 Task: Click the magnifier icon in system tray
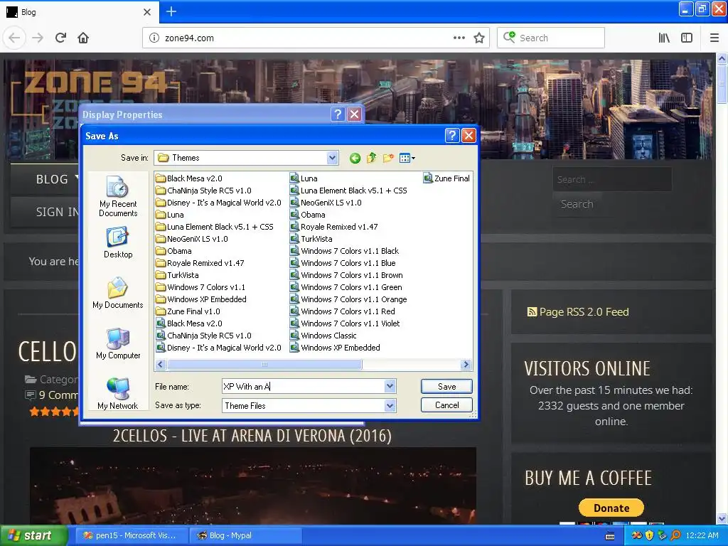point(675,535)
